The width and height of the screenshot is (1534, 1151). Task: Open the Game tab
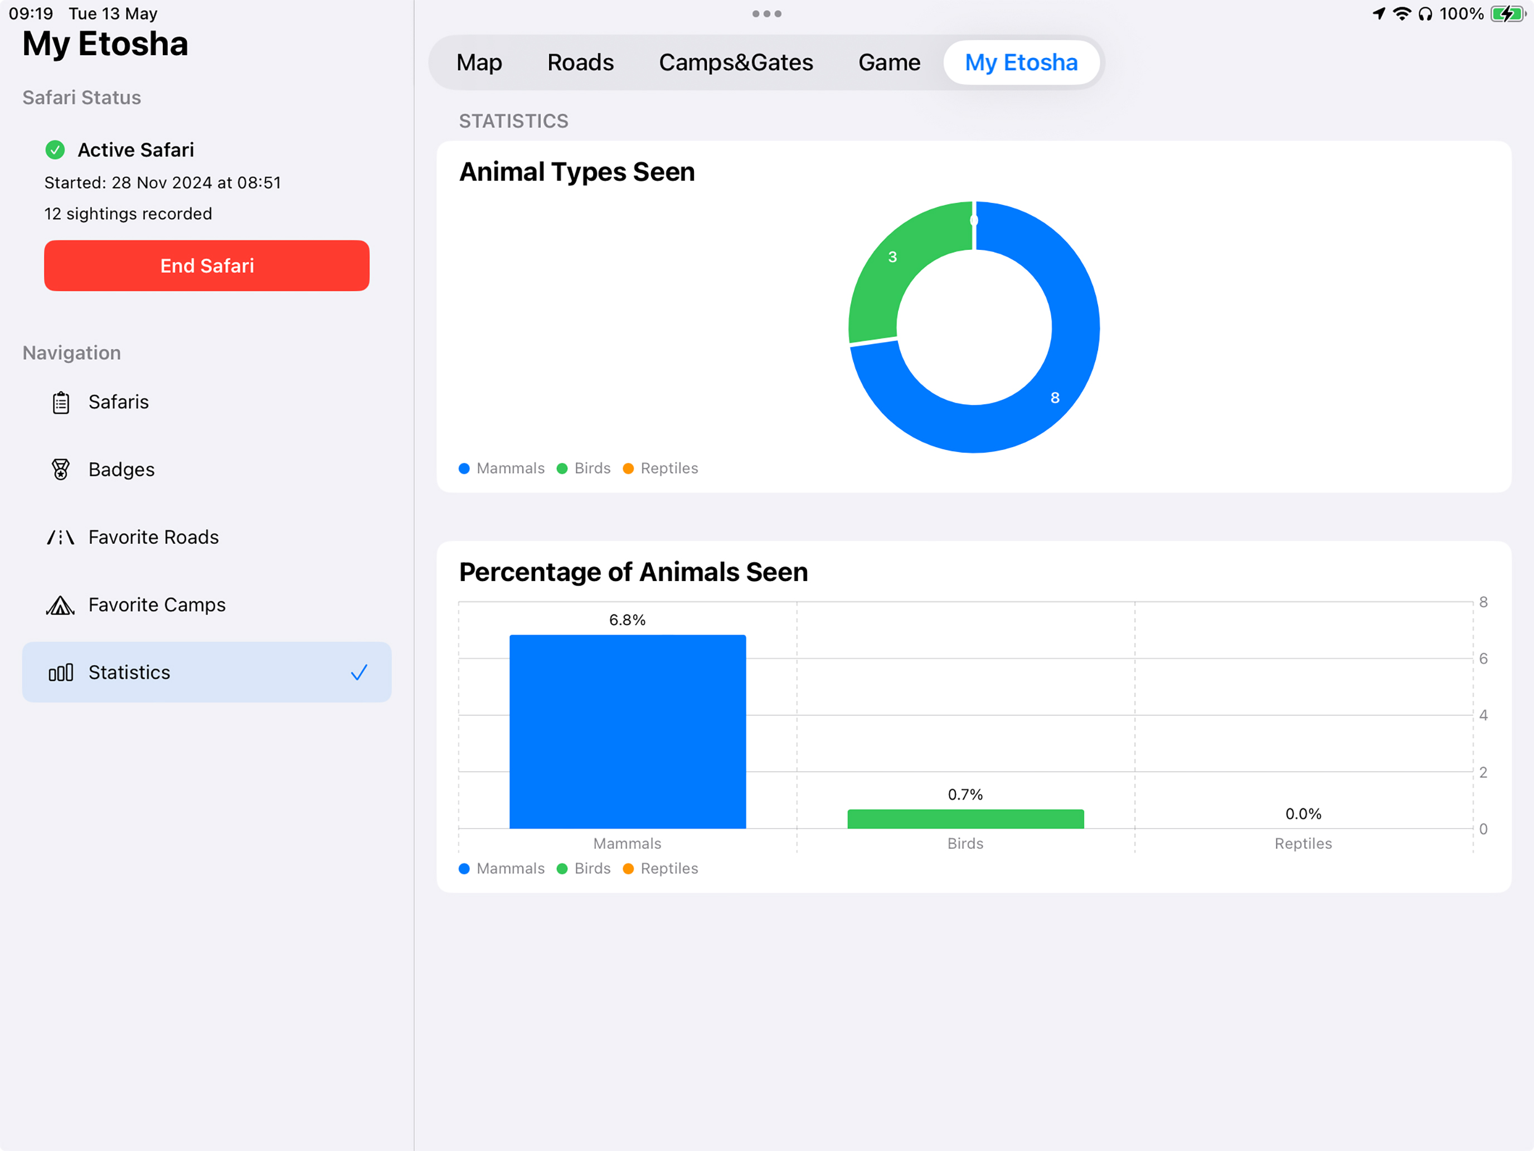889,62
